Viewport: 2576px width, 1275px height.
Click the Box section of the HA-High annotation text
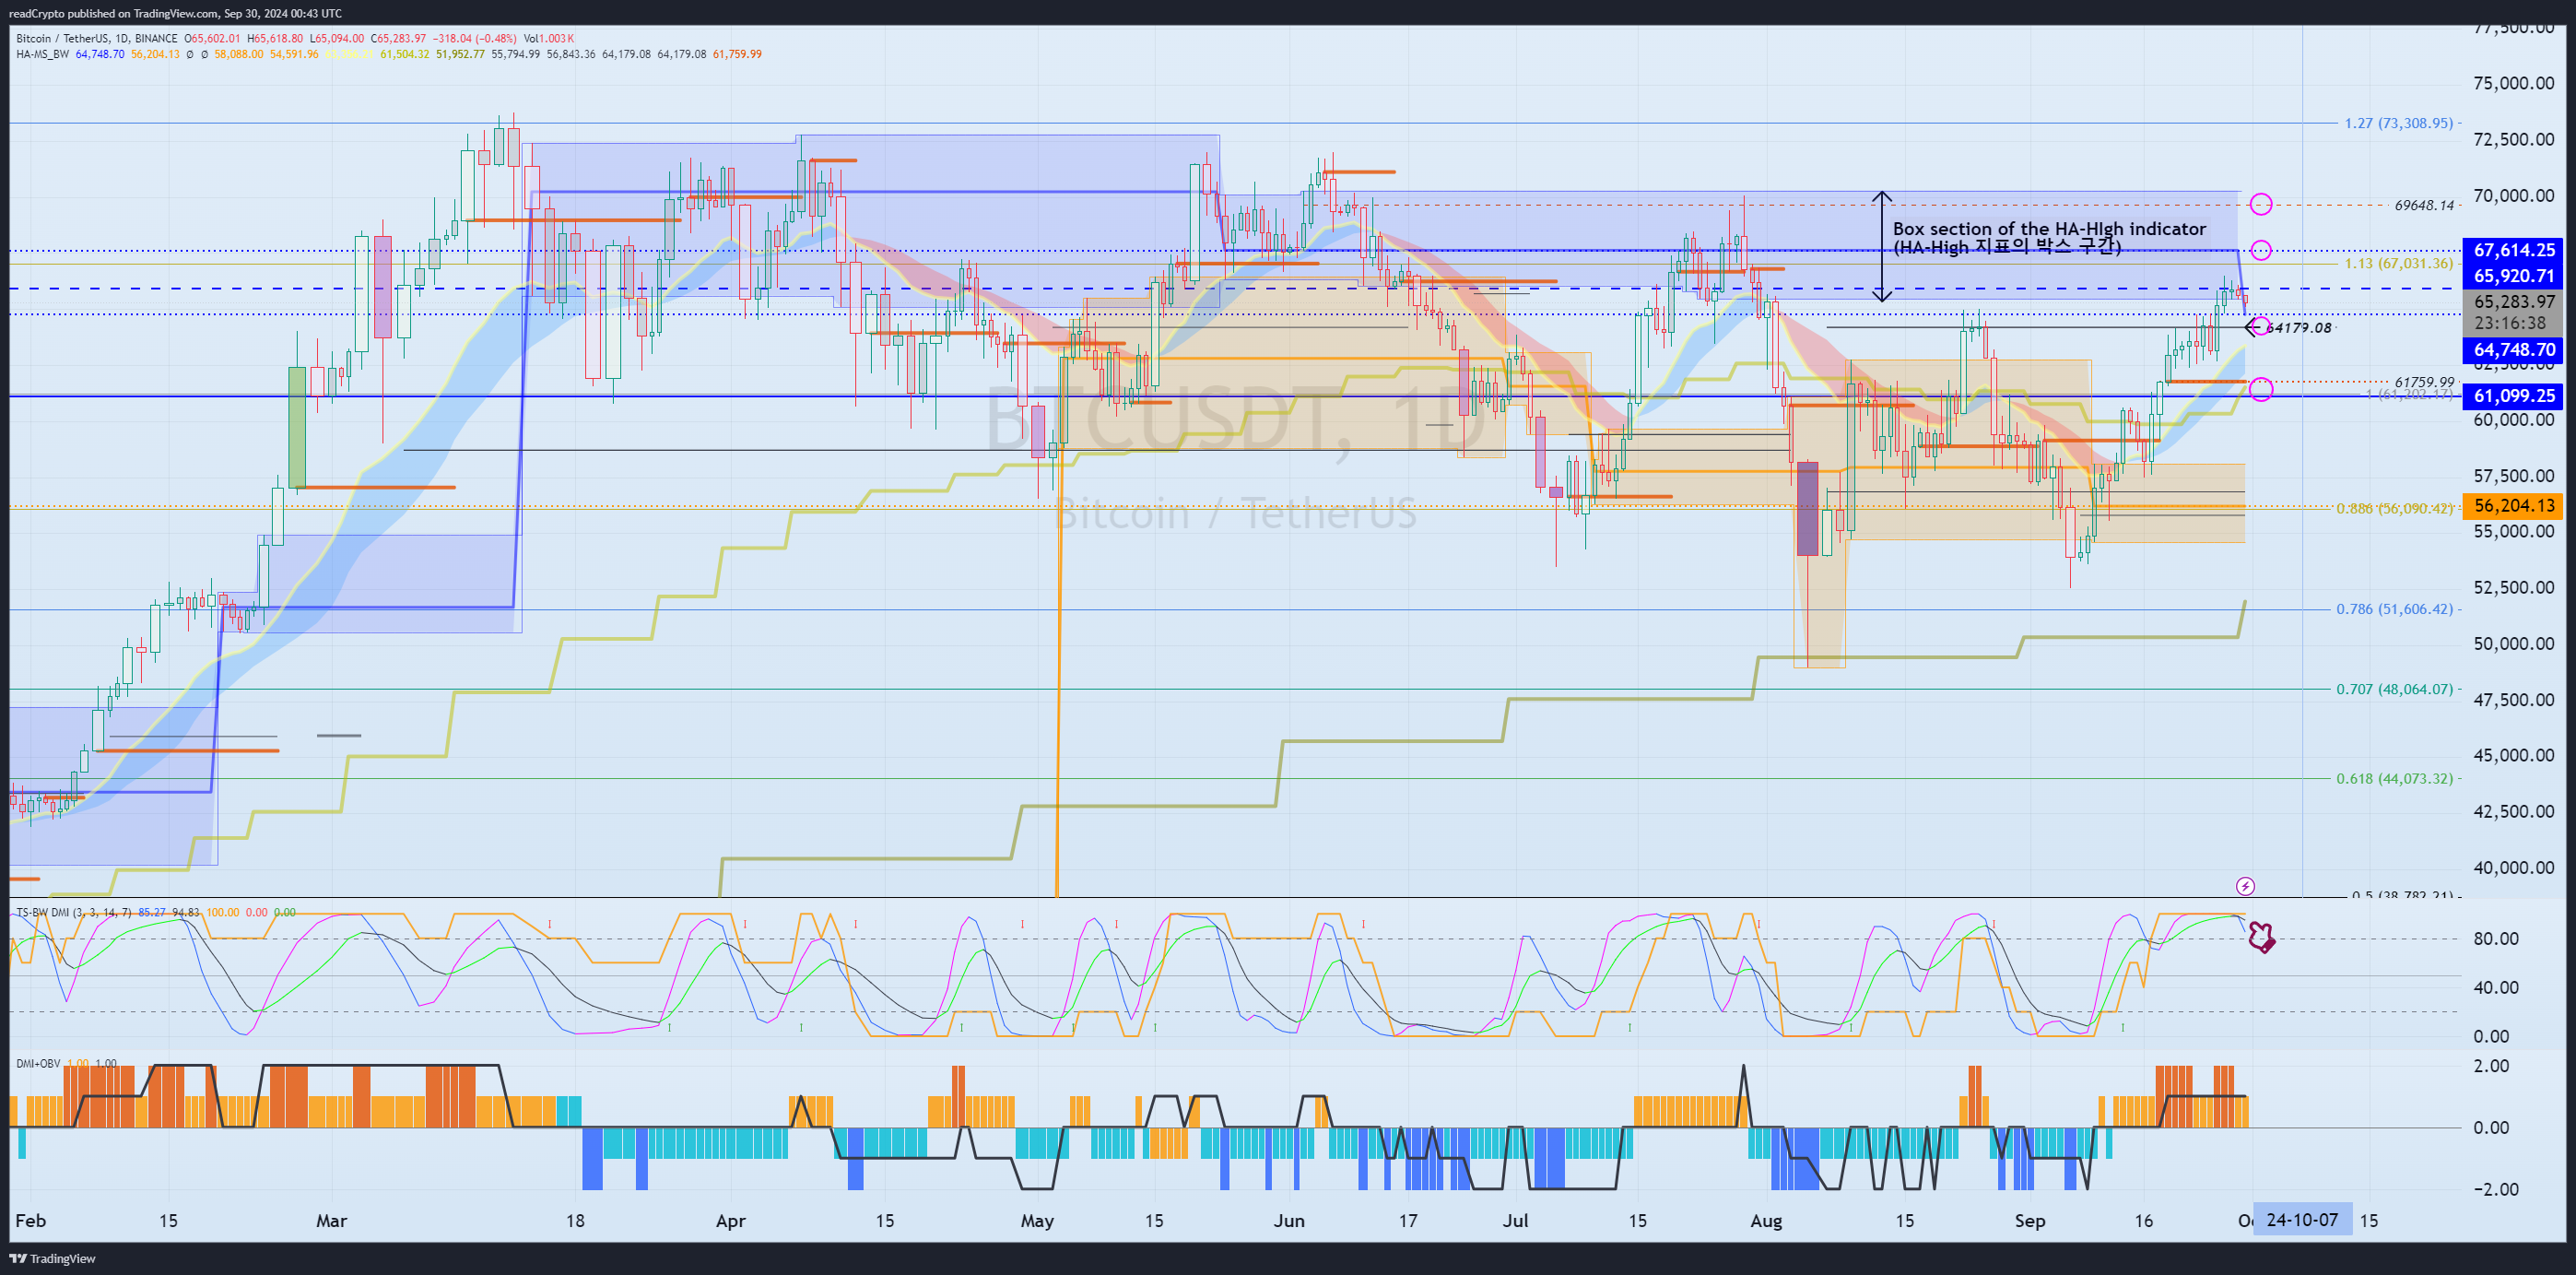pyautogui.click(x=2048, y=237)
